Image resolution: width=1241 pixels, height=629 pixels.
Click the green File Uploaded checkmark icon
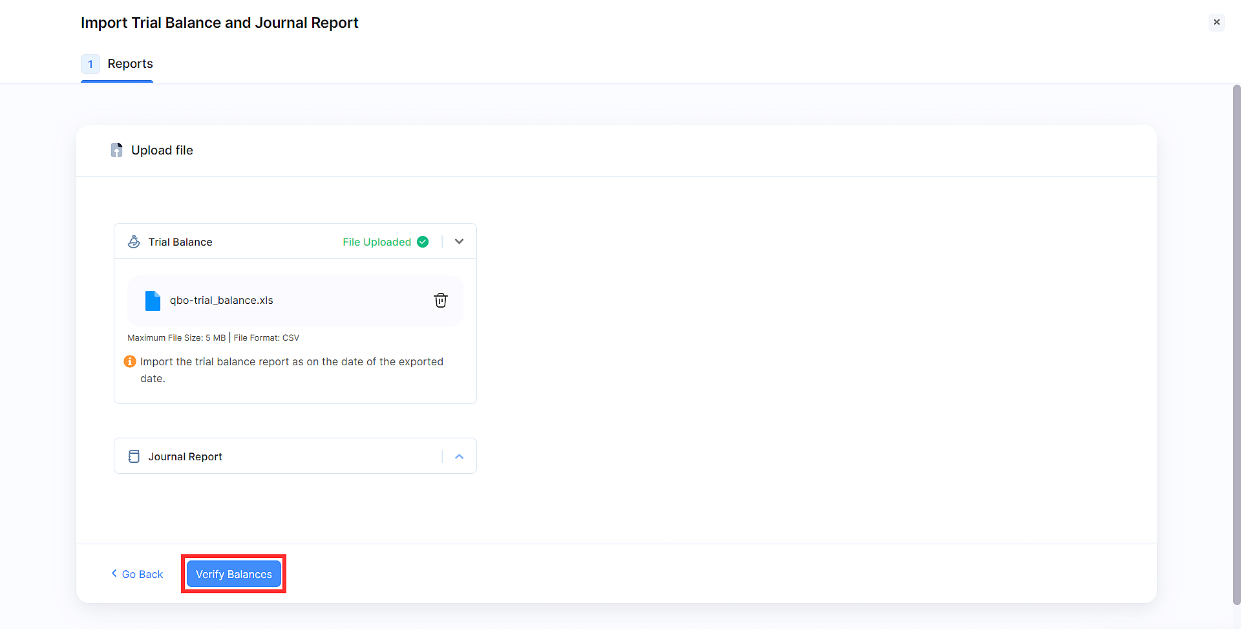(423, 242)
